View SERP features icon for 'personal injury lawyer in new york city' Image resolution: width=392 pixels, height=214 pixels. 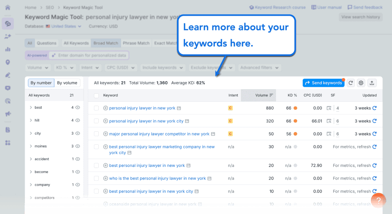[329, 121]
